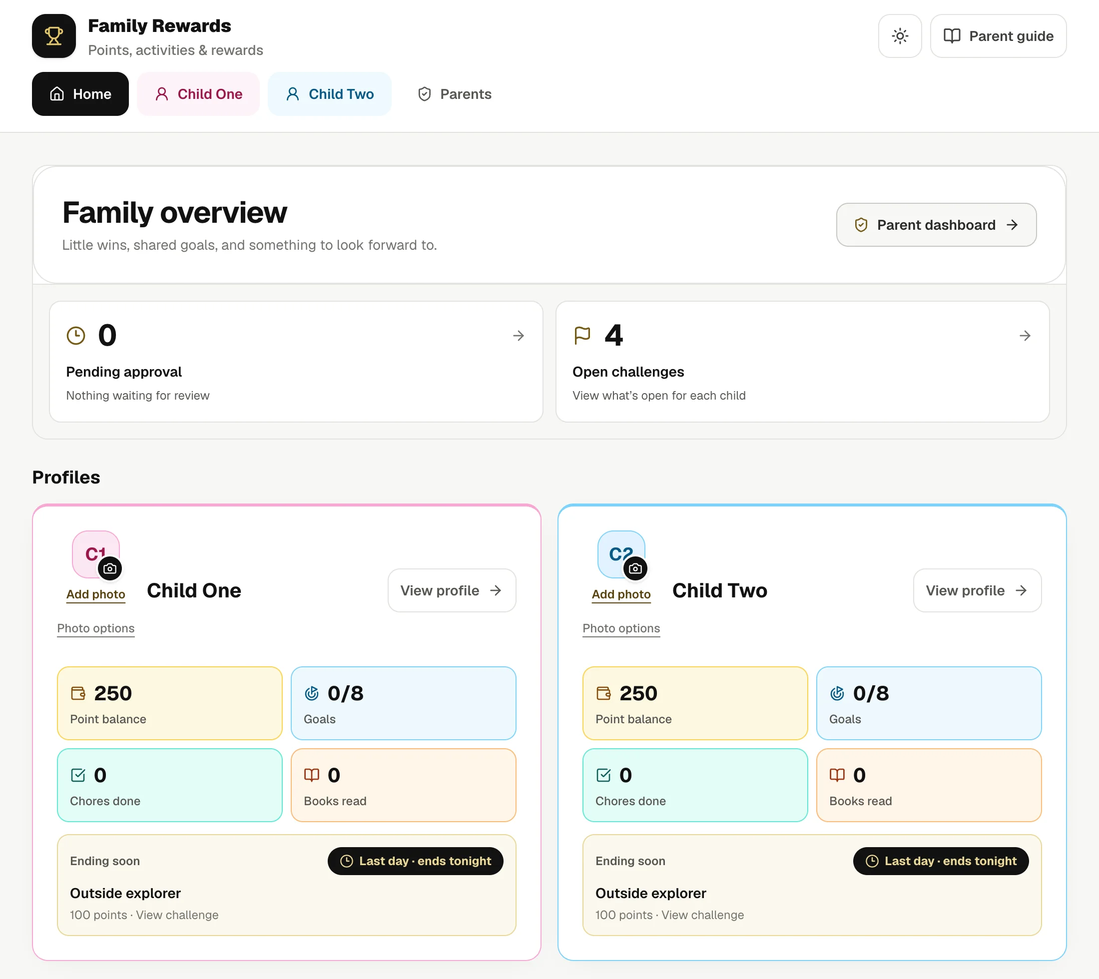Click Add photo under Child One avatar

pos(96,594)
